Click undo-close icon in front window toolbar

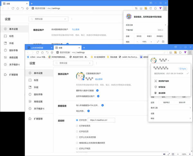click(47, 53)
